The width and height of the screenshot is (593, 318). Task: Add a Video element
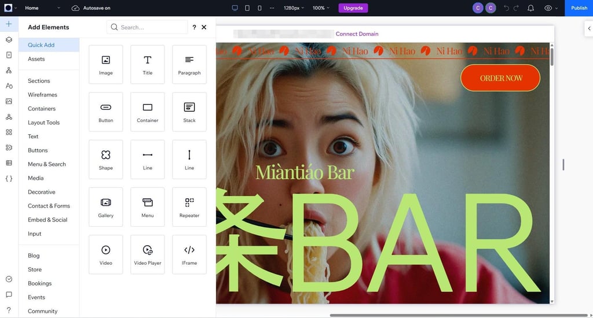click(105, 254)
